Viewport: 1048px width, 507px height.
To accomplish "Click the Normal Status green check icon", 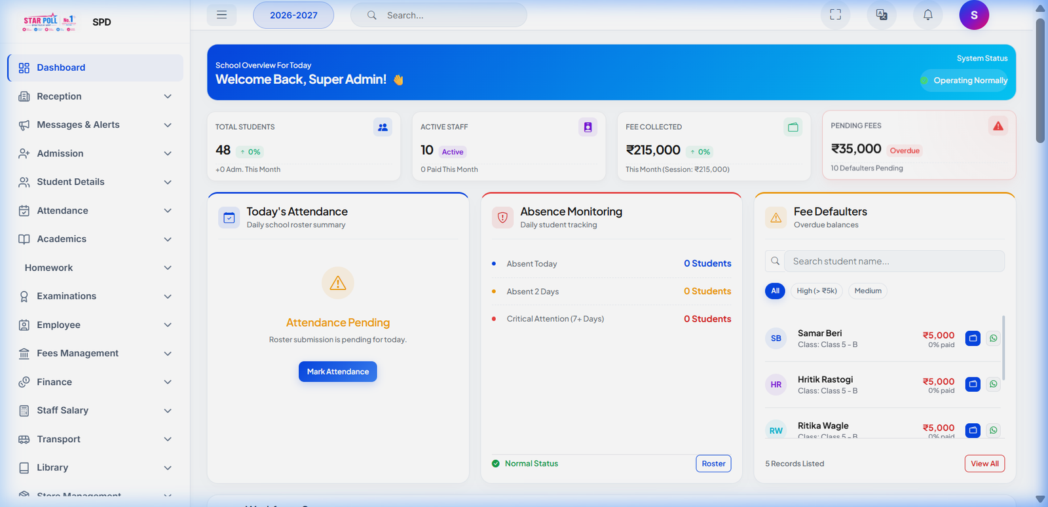I will tap(496, 464).
